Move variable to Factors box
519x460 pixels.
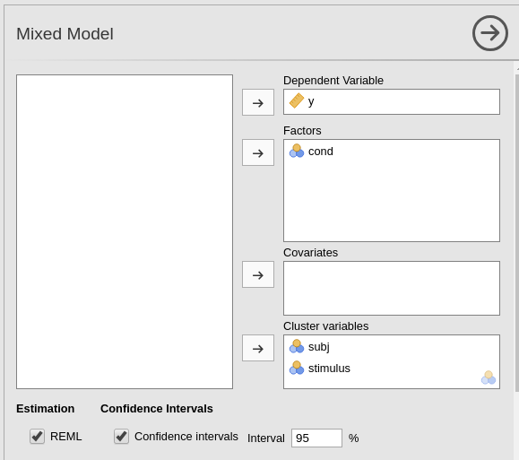258,152
